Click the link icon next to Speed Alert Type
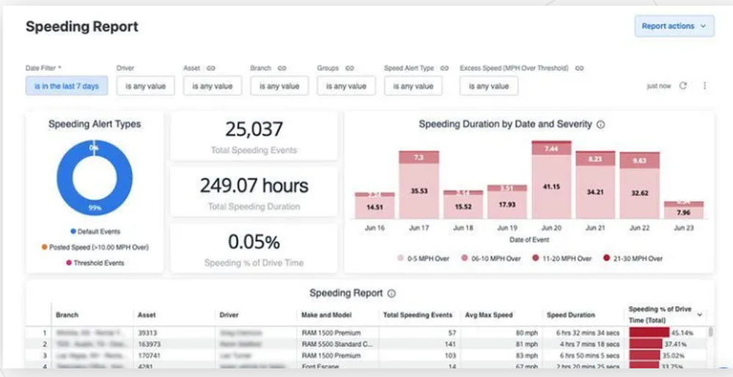The height and width of the screenshot is (377, 733). tap(445, 68)
